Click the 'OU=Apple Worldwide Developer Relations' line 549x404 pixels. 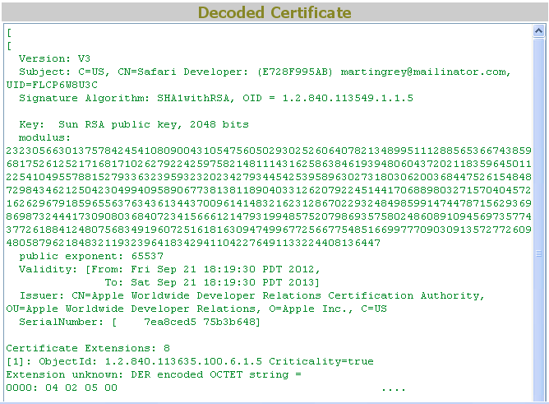[133, 309]
